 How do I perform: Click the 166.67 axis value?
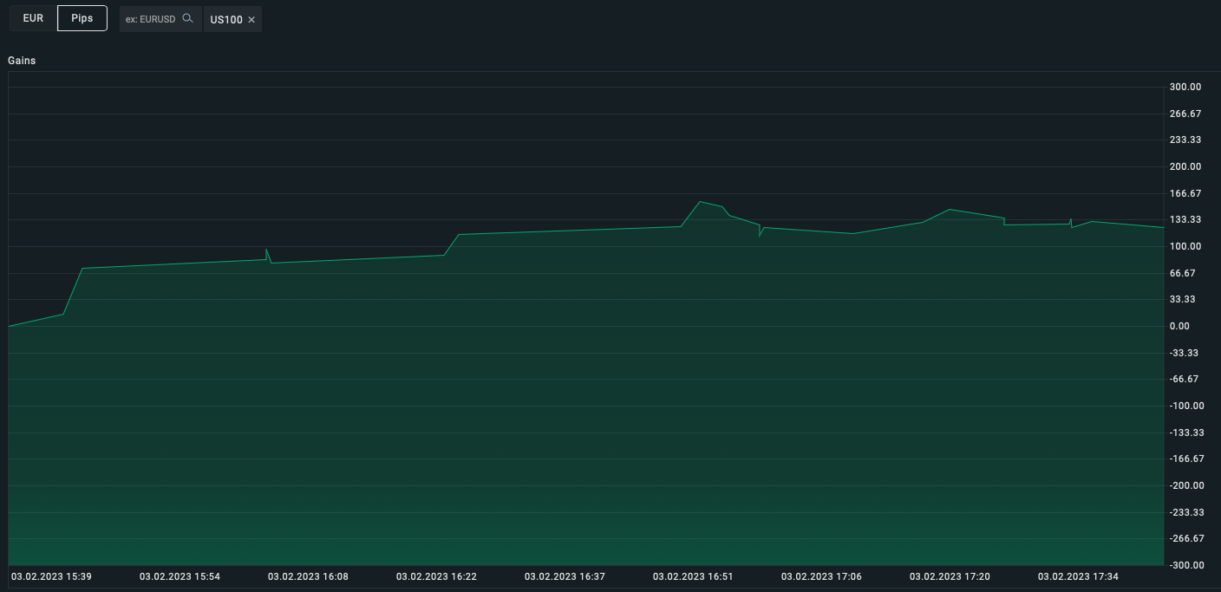1185,193
